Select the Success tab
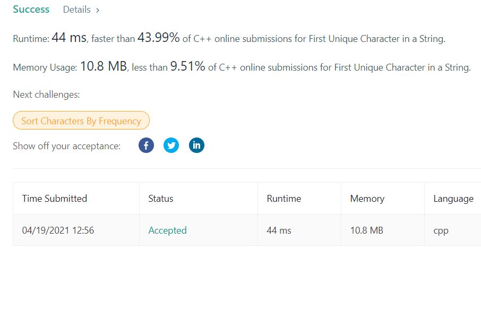Viewport: 481px width, 334px height. pyautogui.click(x=31, y=9)
